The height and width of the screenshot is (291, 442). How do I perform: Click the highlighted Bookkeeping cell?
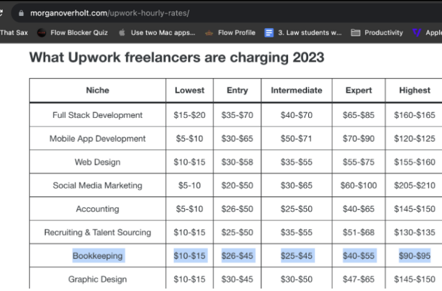point(98,255)
